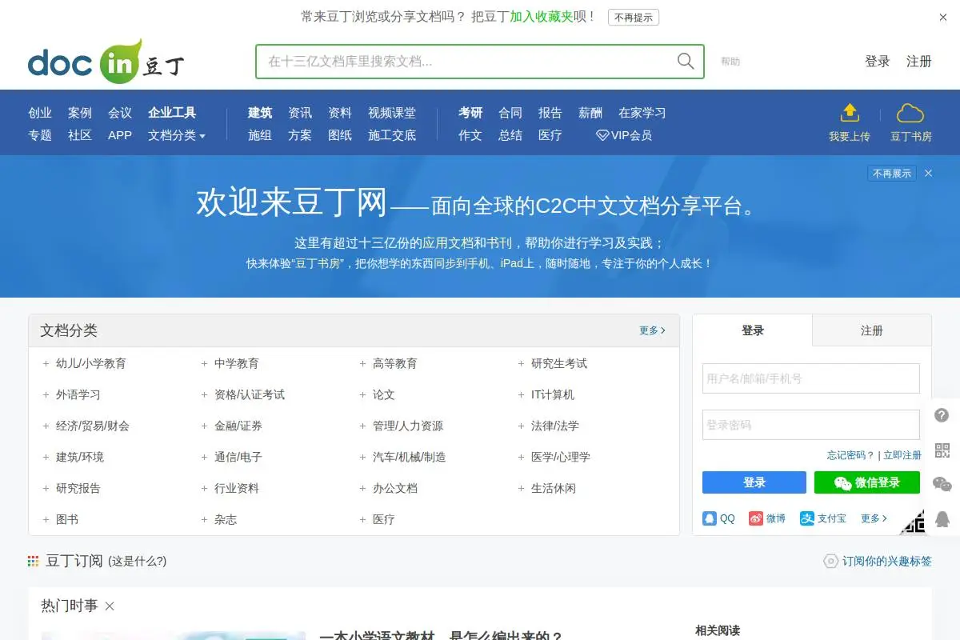Click the QR code corner in login box

tap(912, 521)
